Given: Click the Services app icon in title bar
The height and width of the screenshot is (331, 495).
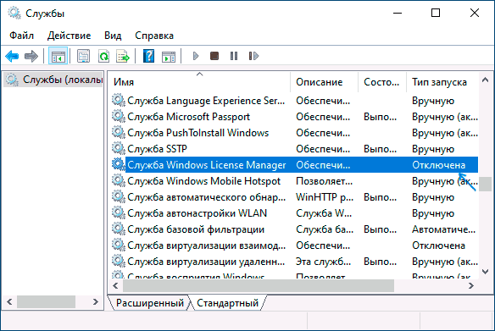Looking at the screenshot, I should [x=14, y=13].
